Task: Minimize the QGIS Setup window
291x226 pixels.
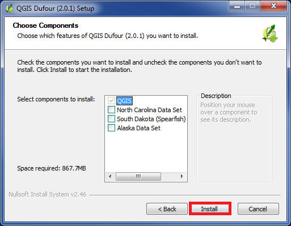Action: [237, 6]
